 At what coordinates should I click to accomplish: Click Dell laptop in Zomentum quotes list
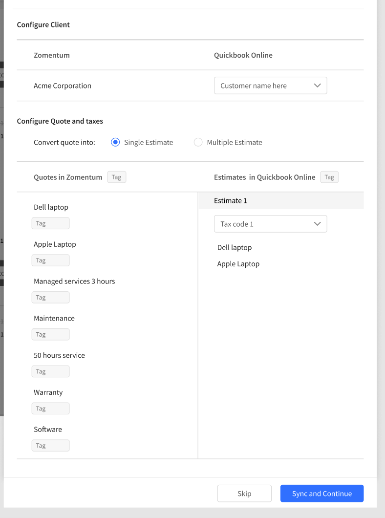[51, 207]
